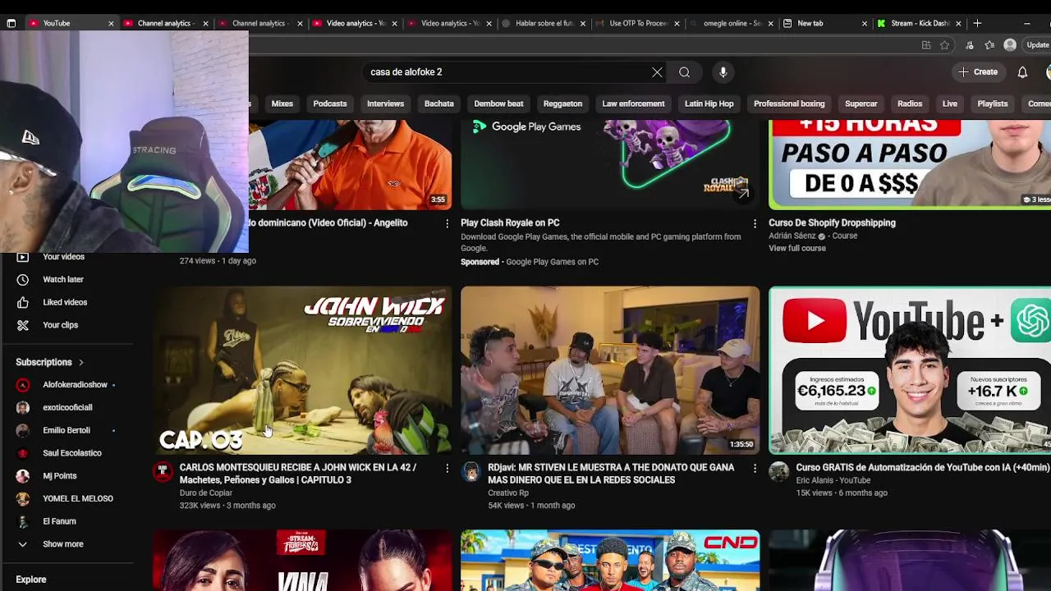Filter results by the Mixes chip
1051x591 pixels.
tap(282, 103)
